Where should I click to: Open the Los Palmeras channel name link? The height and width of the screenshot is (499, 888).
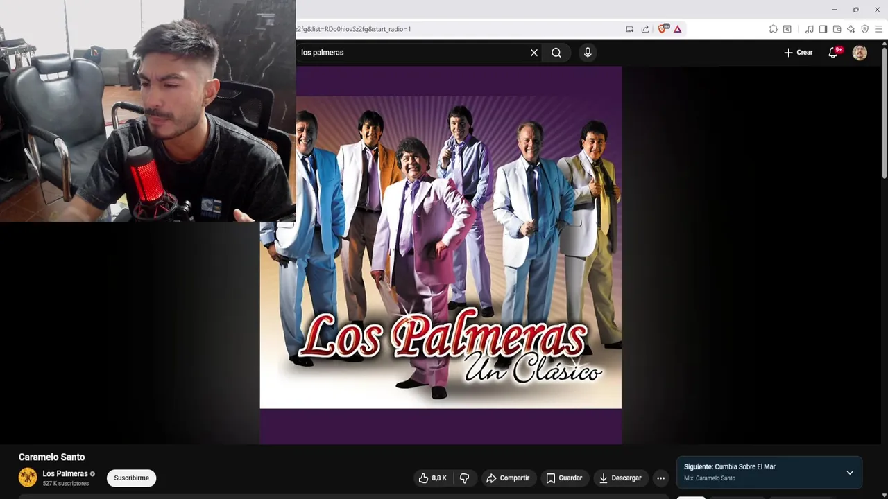point(65,474)
